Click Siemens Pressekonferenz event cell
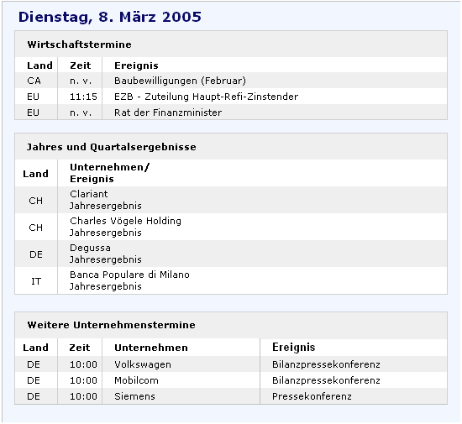Image resolution: width=462 pixels, height=424 pixels. 312,396
